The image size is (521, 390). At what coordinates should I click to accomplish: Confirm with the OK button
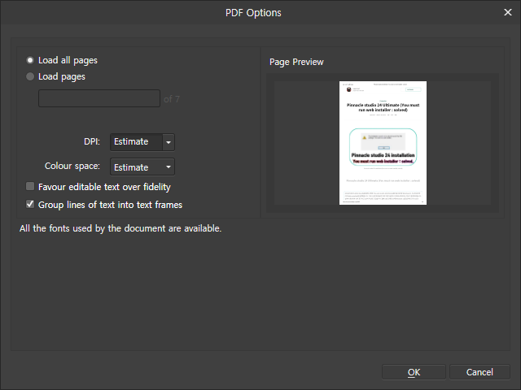click(414, 372)
